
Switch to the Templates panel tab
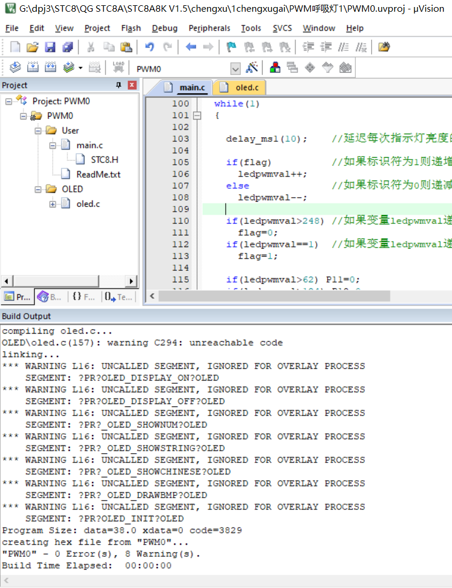pyautogui.click(x=119, y=297)
